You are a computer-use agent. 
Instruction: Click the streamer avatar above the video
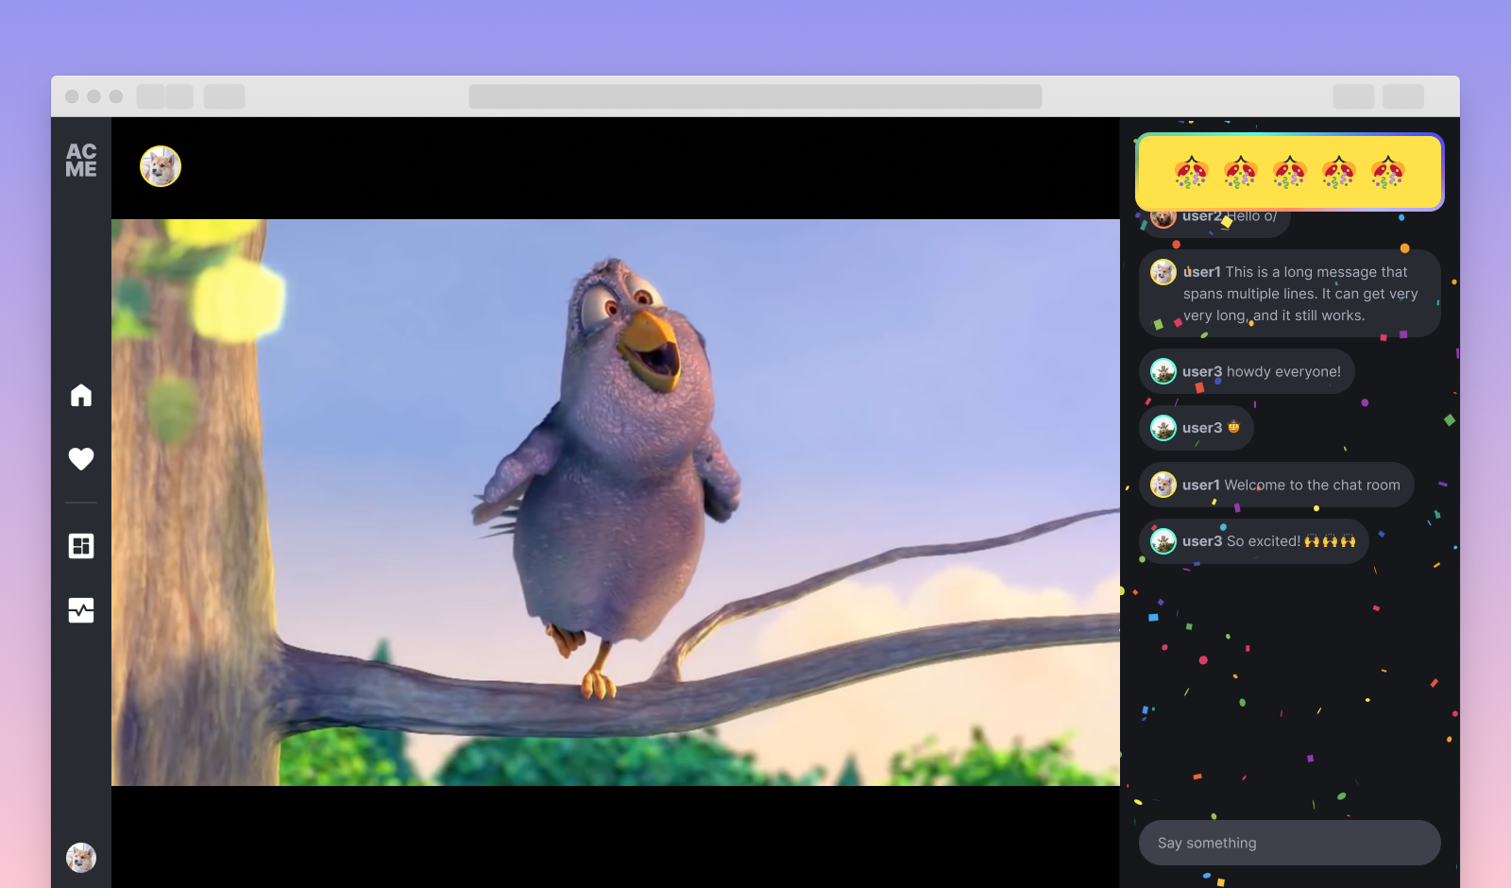[x=161, y=166]
